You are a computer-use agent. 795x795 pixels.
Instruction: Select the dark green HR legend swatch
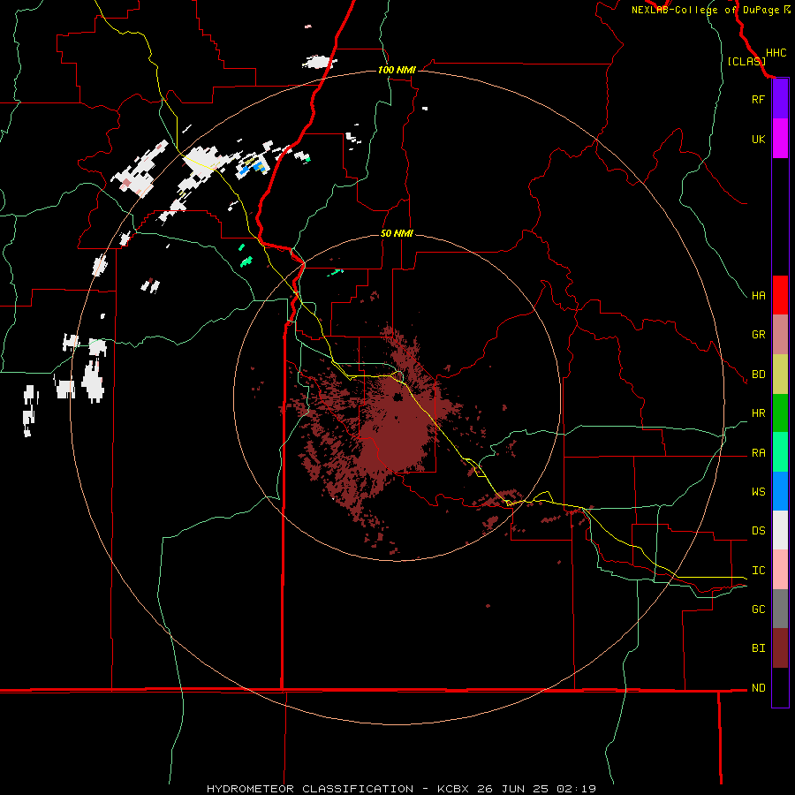[780, 413]
